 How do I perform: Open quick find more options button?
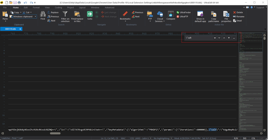click(x=234, y=38)
